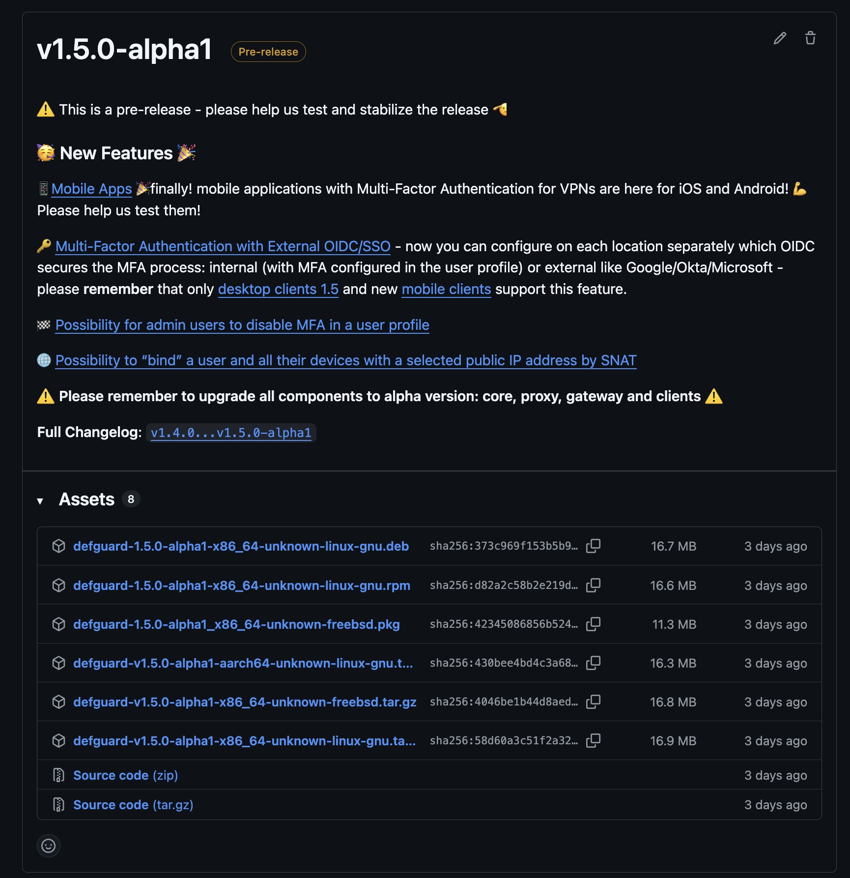
Task: Click the file icon beside Source code (zip)
Action: coord(59,775)
